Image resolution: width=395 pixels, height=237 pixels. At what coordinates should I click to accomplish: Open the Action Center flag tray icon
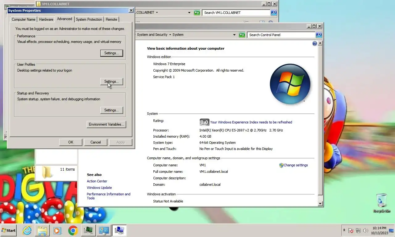351,231
